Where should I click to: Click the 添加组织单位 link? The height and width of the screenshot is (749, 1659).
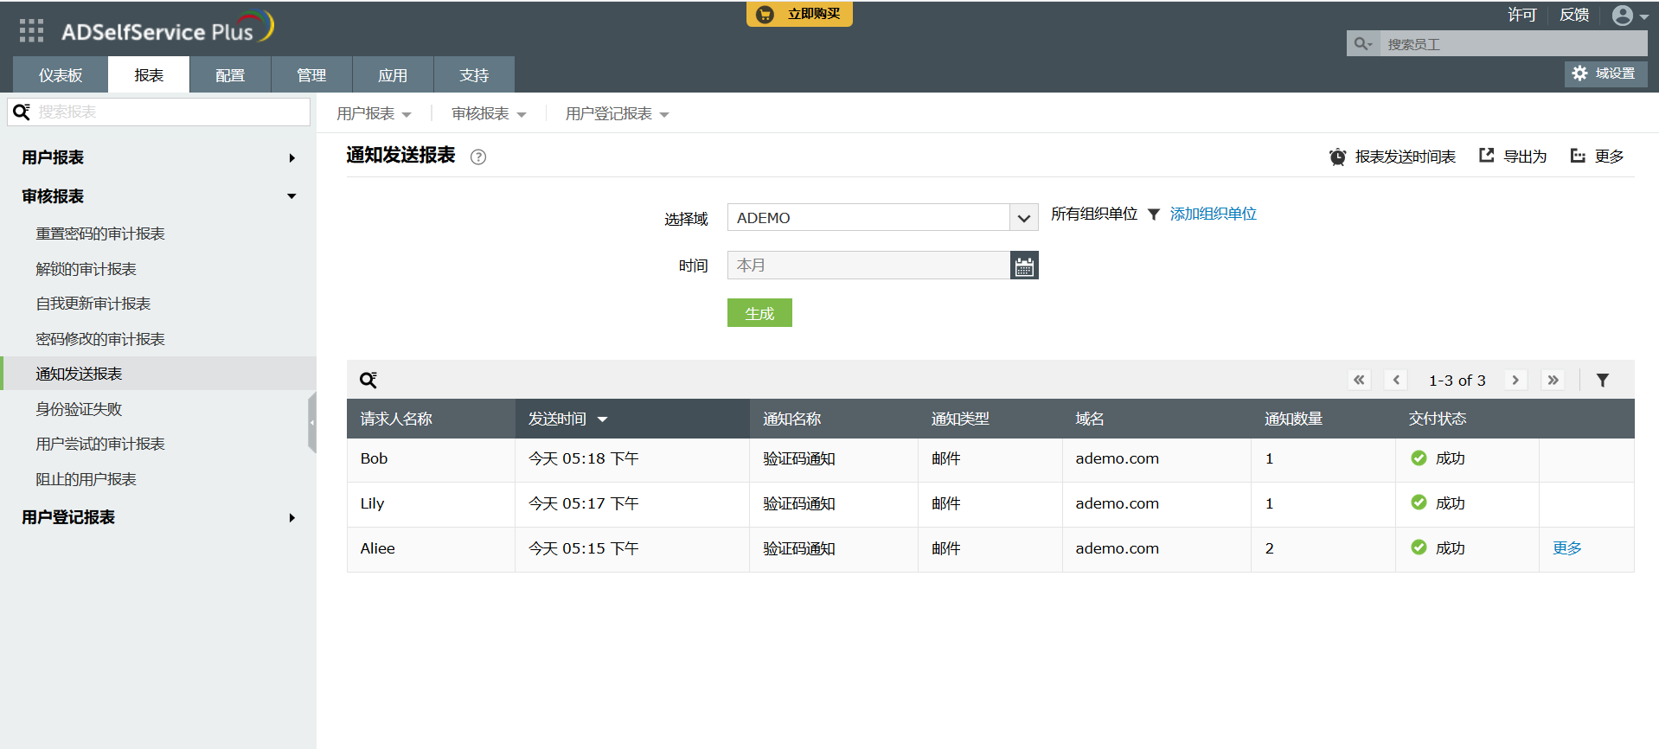pos(1213,214)
